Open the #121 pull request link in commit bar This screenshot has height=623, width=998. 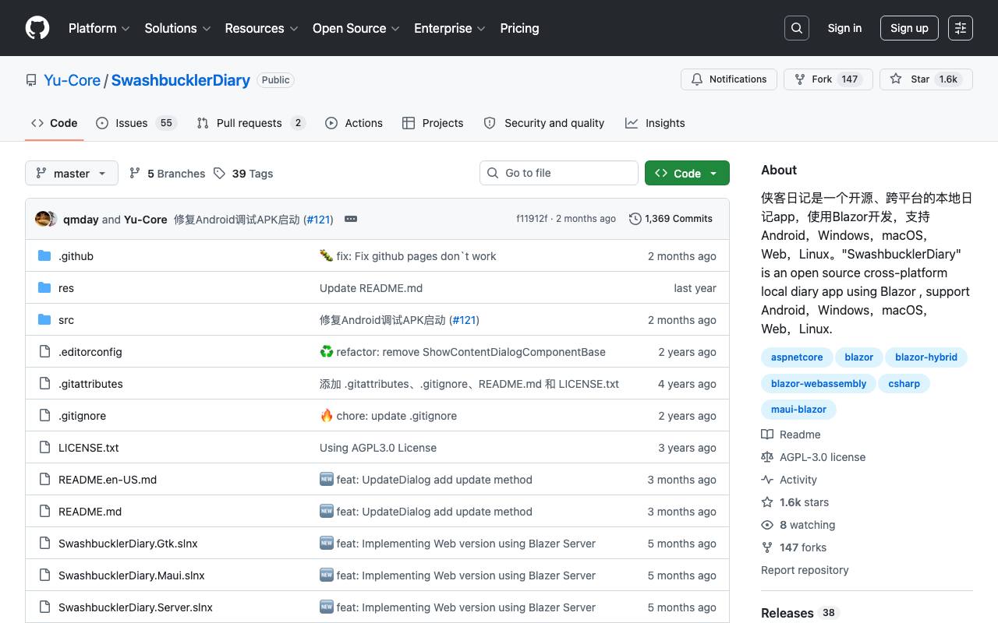(x=319, y=220)
